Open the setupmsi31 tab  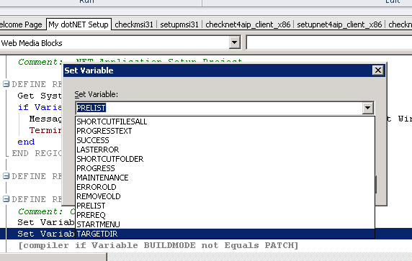click(179, 24)
